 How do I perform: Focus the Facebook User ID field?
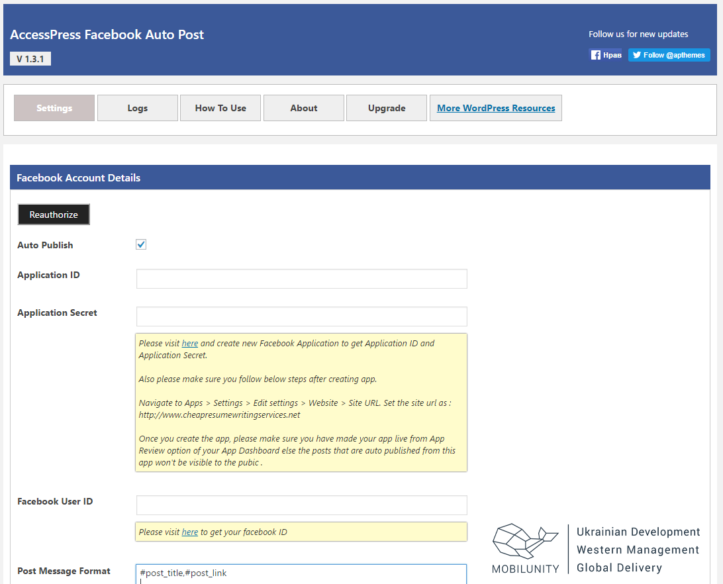pos(301,505)
